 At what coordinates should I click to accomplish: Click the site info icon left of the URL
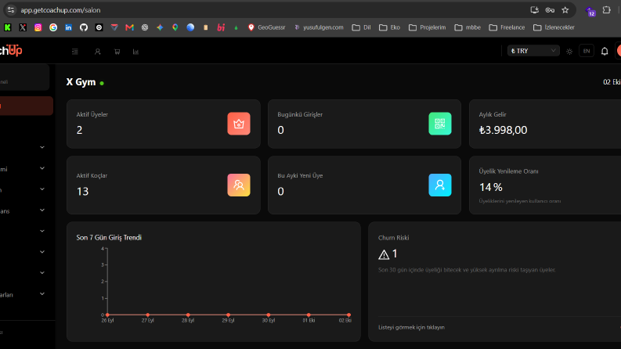pos(11,10)
